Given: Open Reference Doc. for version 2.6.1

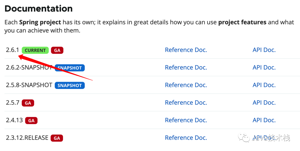Looking at the screenshot, I should pyautogui.click(x=186, y=50).
